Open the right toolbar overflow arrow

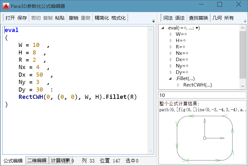[x=245, y=21]
